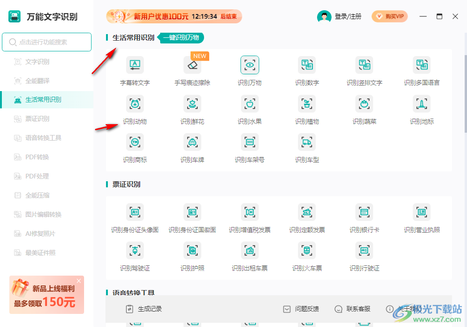This screenshot has width=467, height=327.
Task: Launch the 识别动物 animal recognition icon
Action: (135, 104)
